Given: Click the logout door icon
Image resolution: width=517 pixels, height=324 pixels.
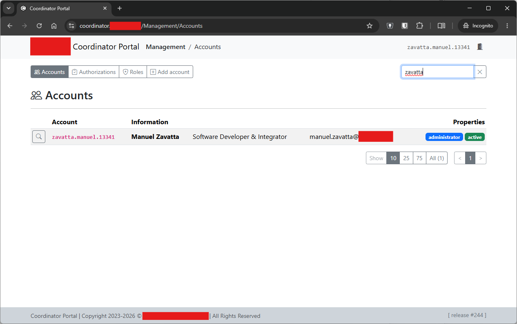Looking at the screenshot, I should 480,47.
